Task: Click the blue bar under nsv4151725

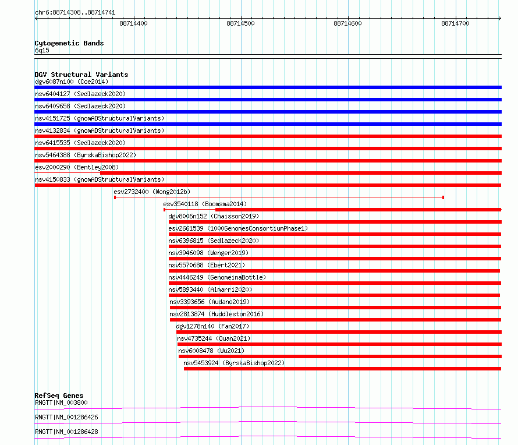Action: (268, 124)
